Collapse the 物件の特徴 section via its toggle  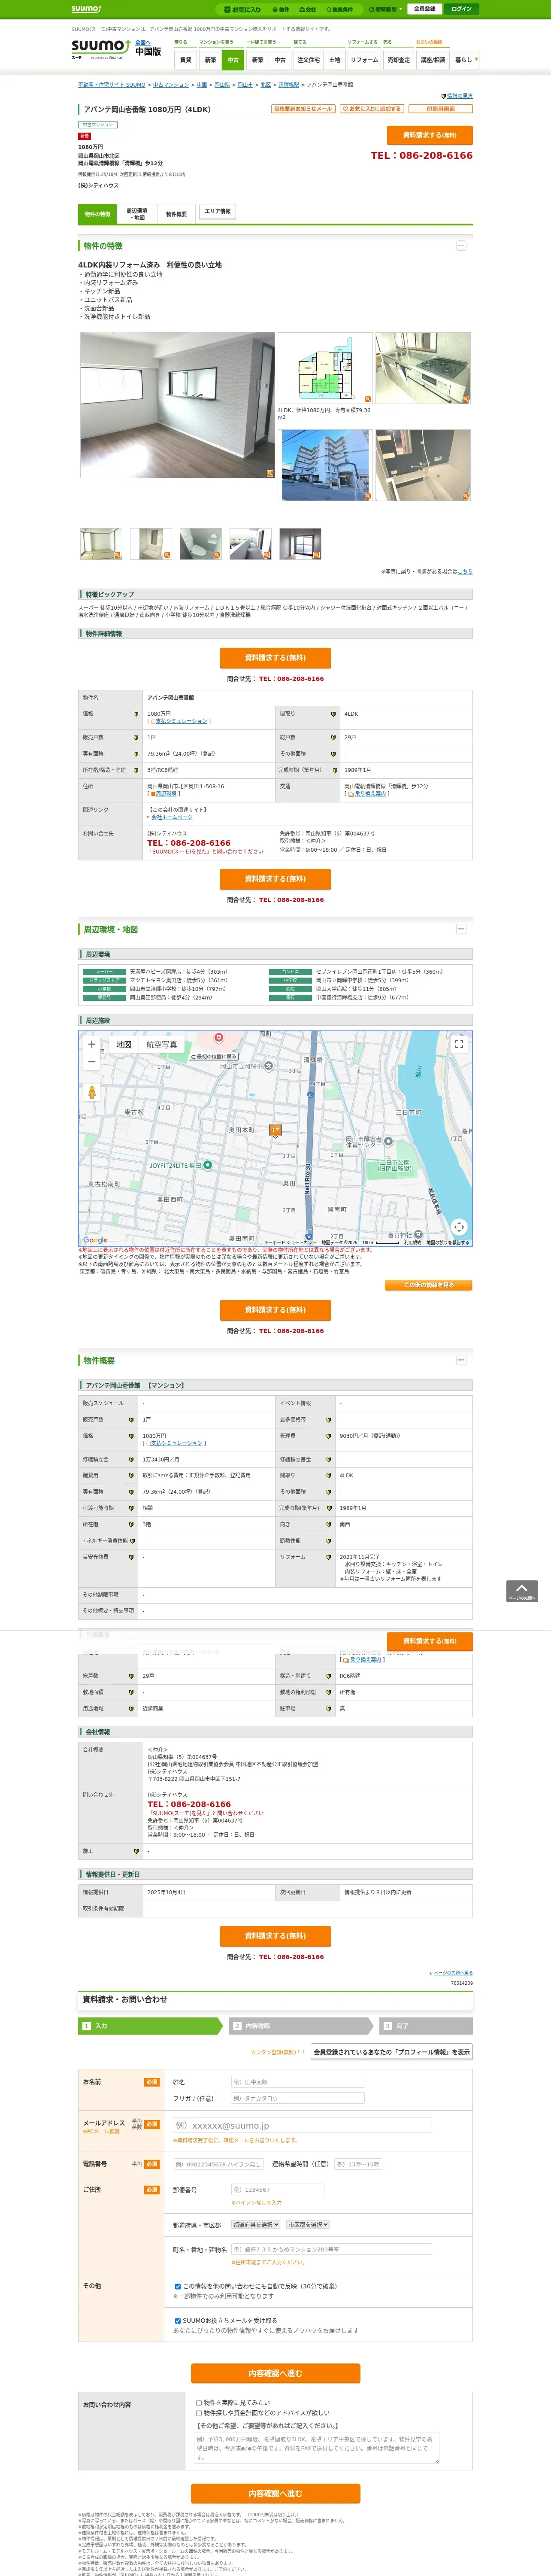pos(461,245)
